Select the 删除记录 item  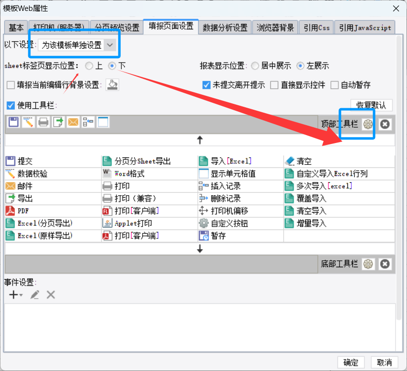[x=241, y=199]
